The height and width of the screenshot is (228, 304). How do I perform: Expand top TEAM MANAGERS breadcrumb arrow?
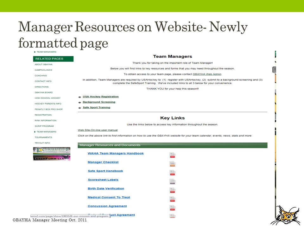[35, 52]
